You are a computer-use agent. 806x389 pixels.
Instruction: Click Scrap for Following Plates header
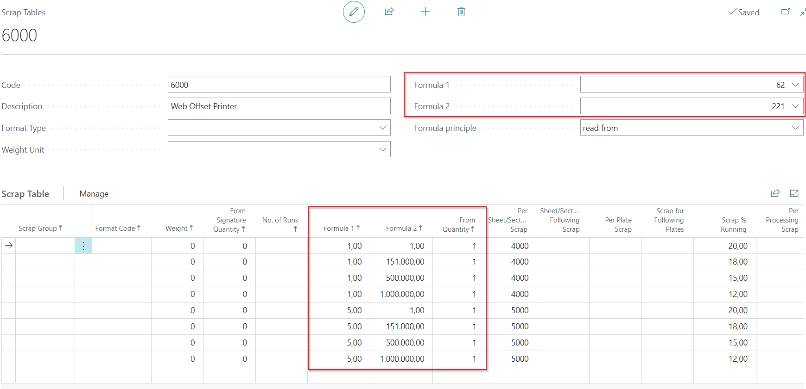coord(669,220)
